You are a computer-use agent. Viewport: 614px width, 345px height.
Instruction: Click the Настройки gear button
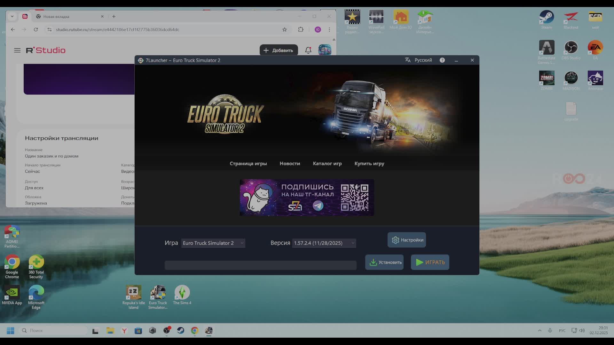406,240
